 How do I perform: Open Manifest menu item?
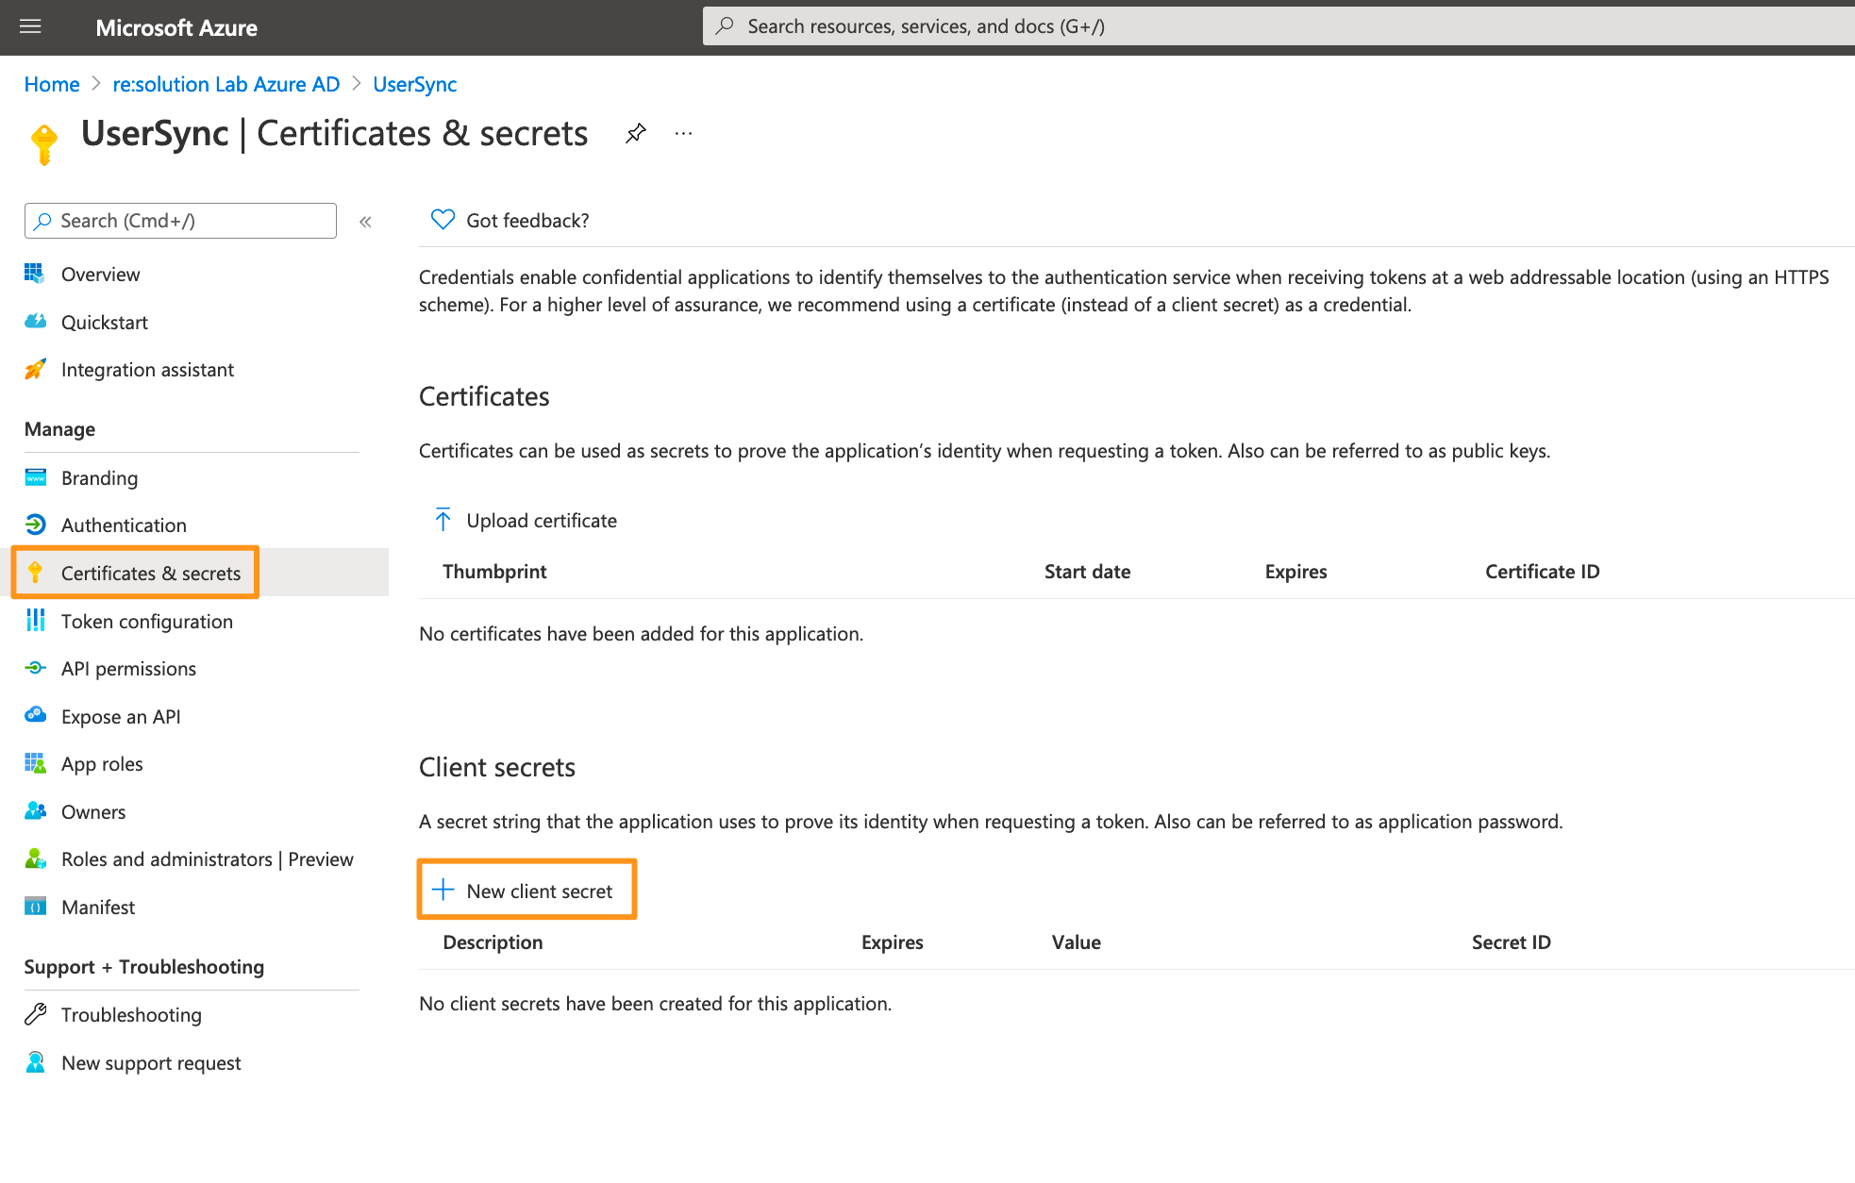(98, 908)
